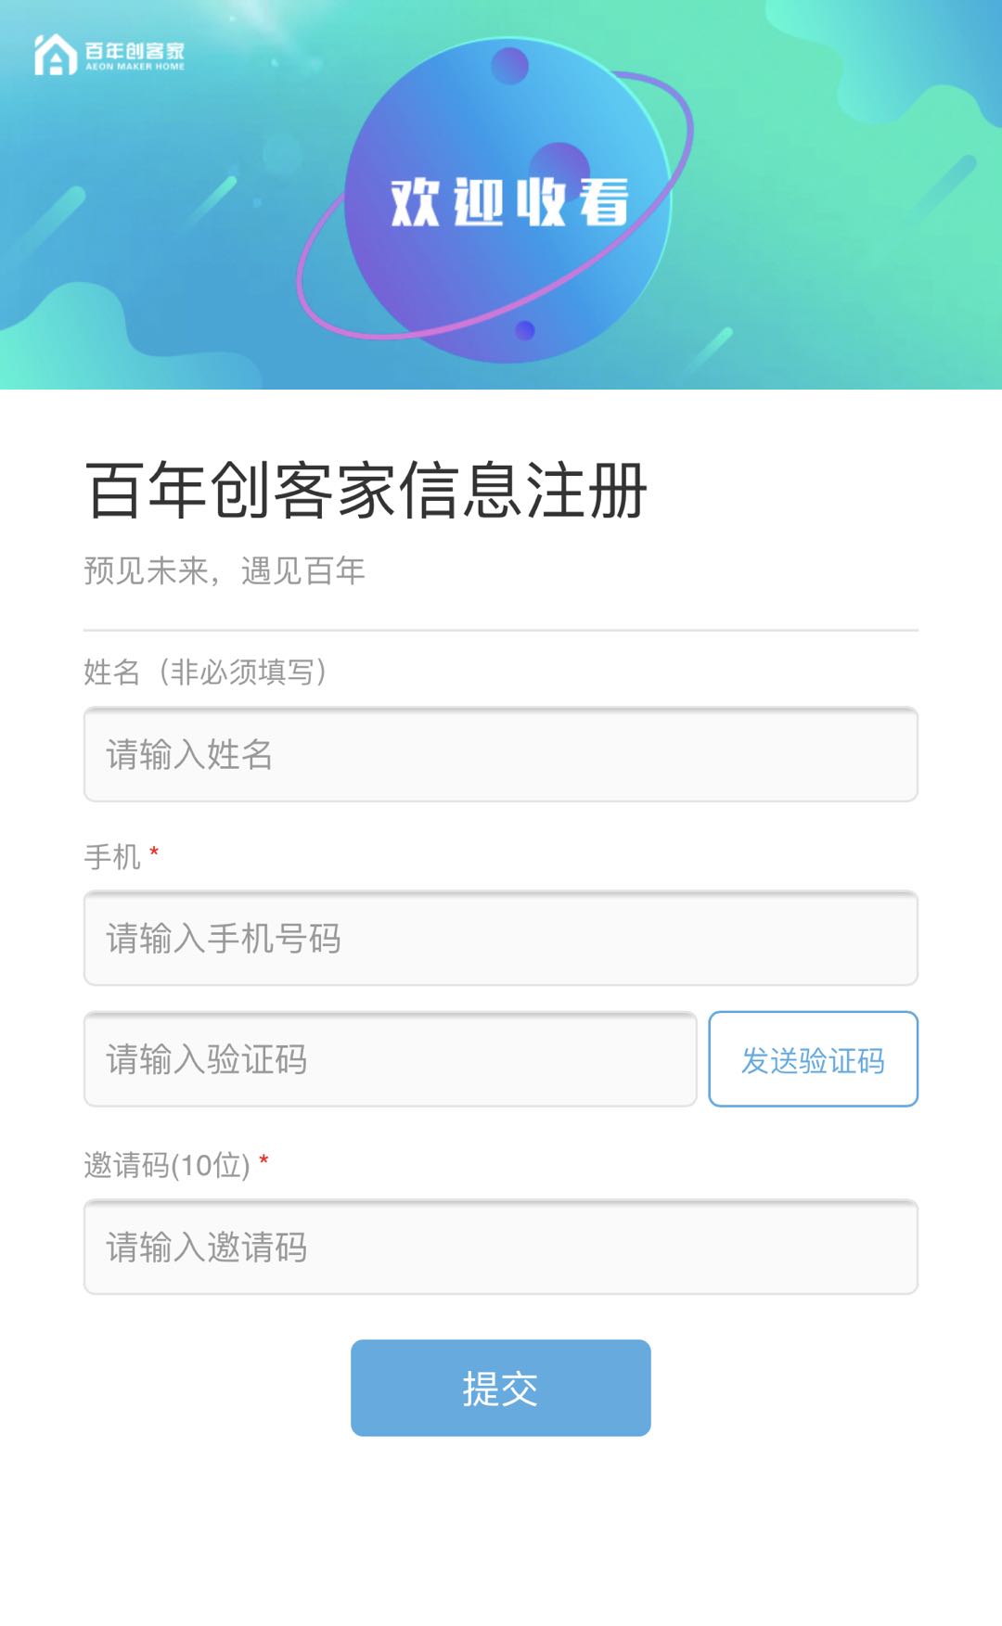
Task: Click the 欢迎收看 banner text
Action: 509,202
